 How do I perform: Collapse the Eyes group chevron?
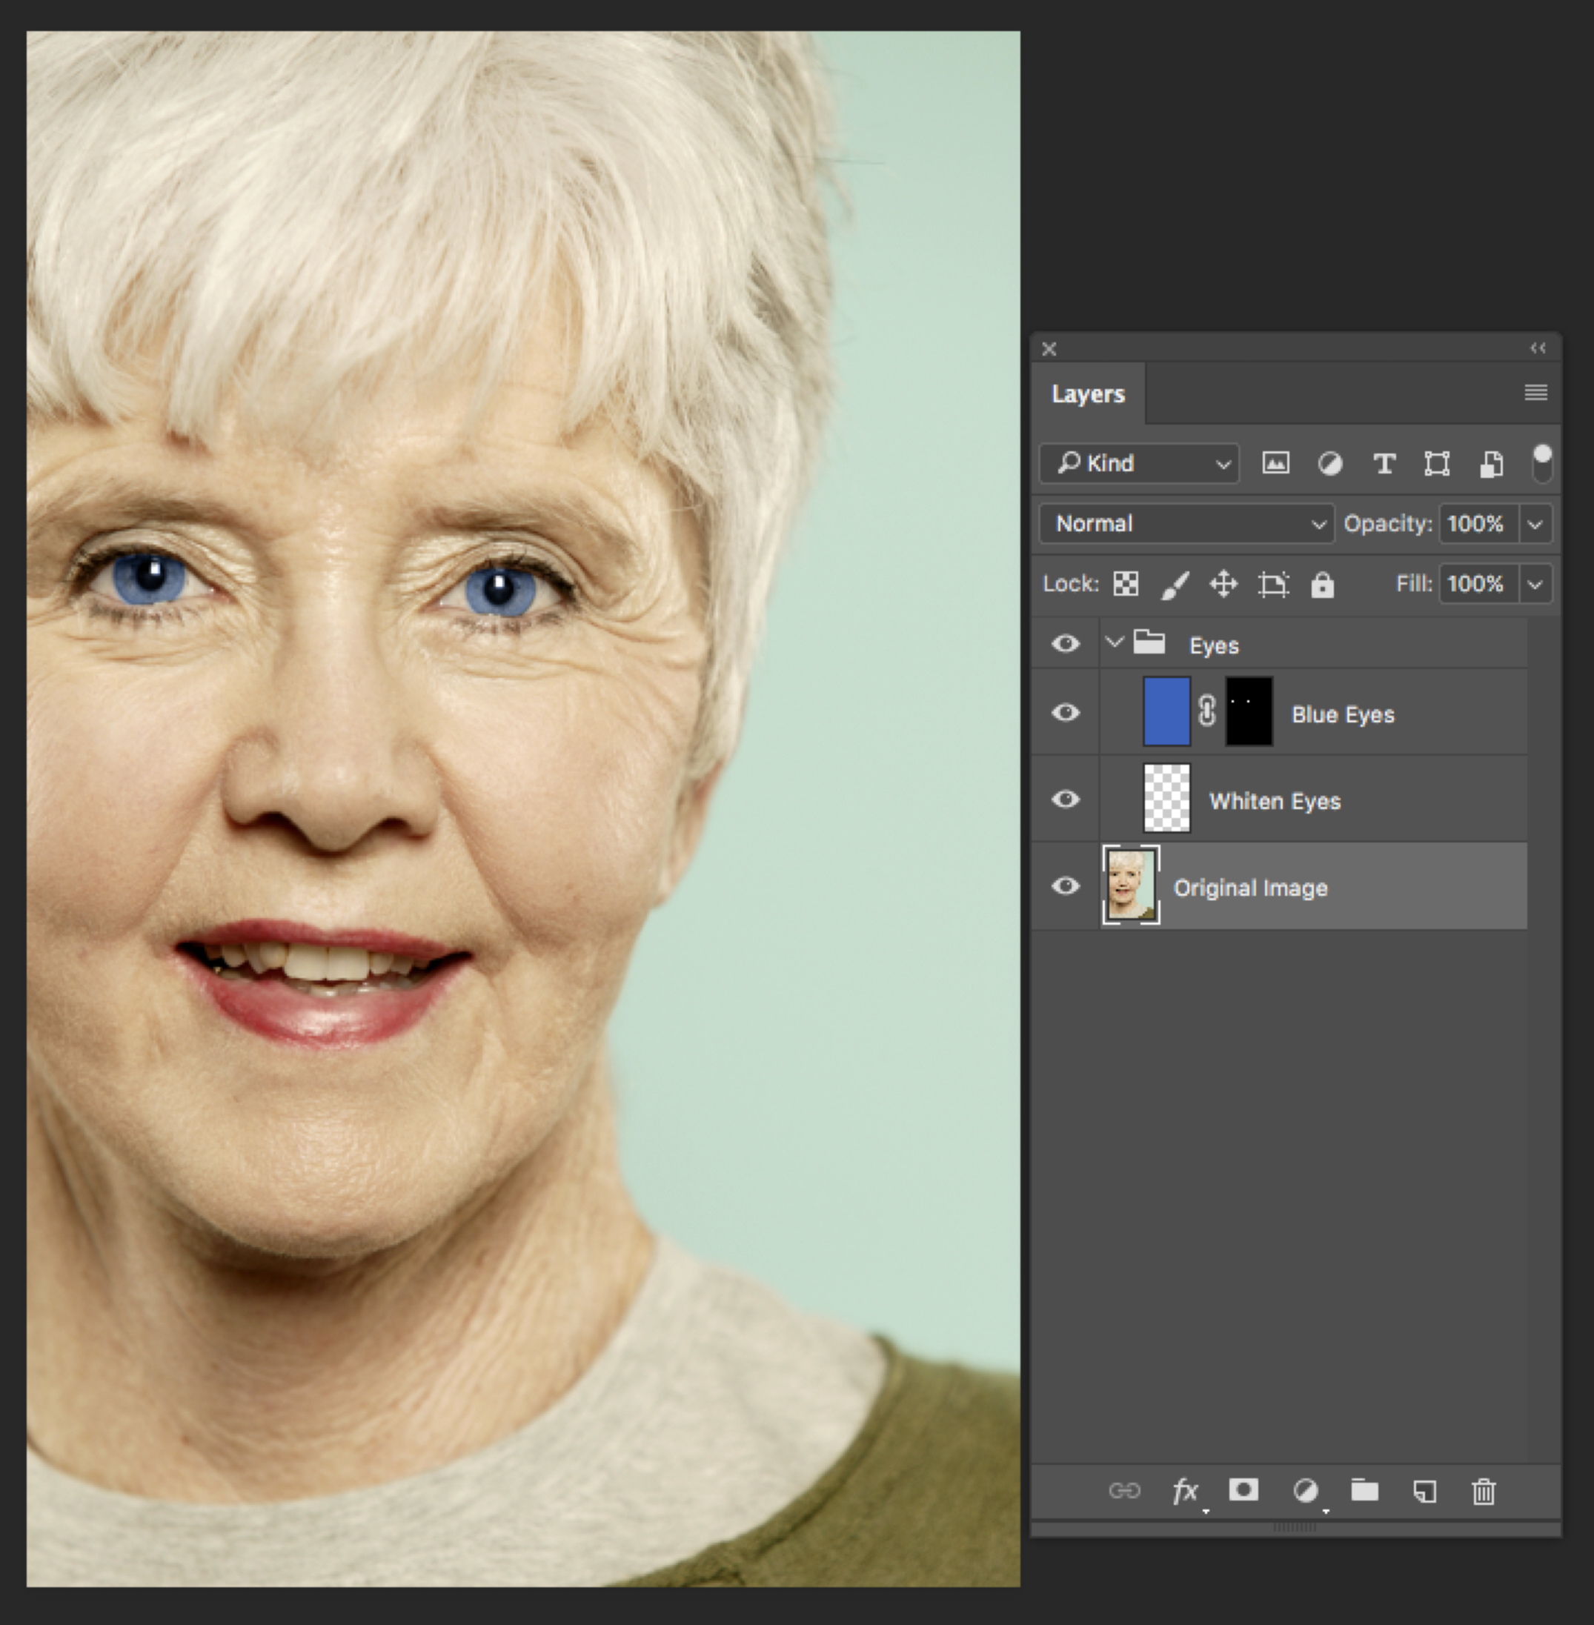(x=1115, y=642)
